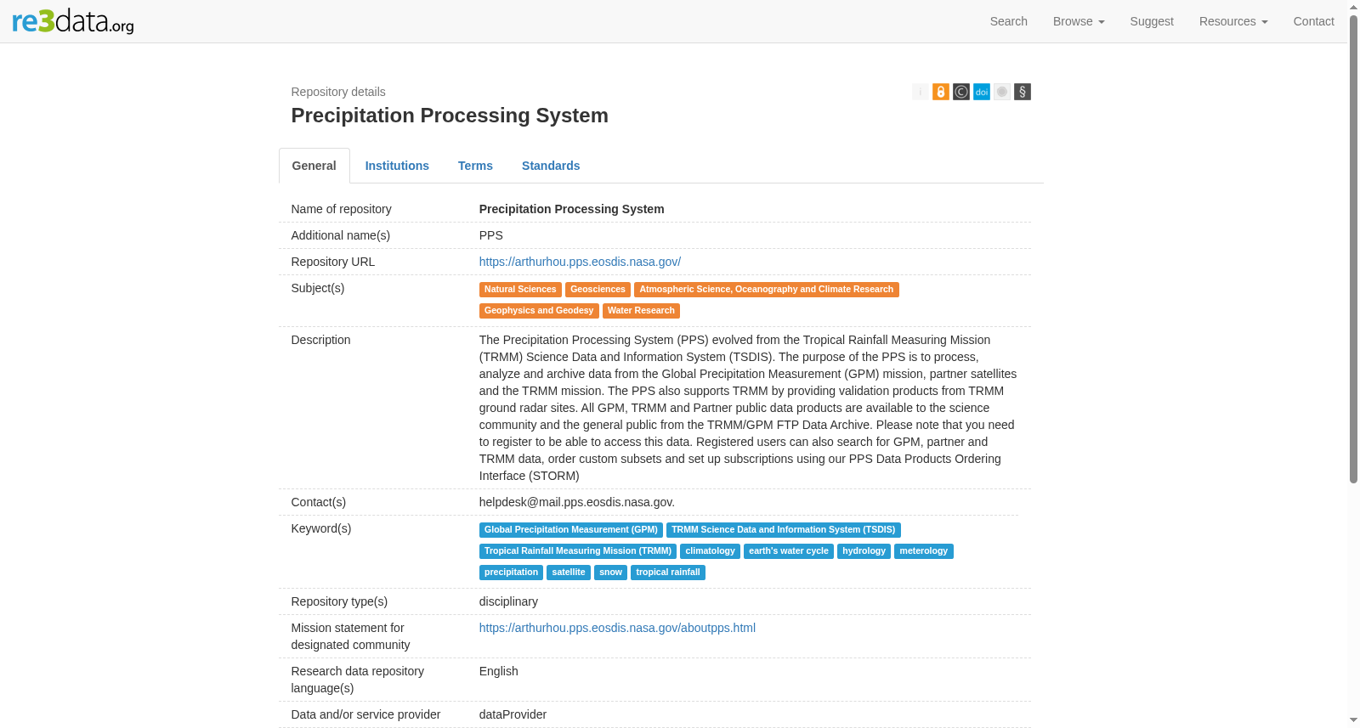The image size is (1360, 728).
Task: Click the scrollbar down arrow
Action: pyautogui.click(x=1353, y=721)
